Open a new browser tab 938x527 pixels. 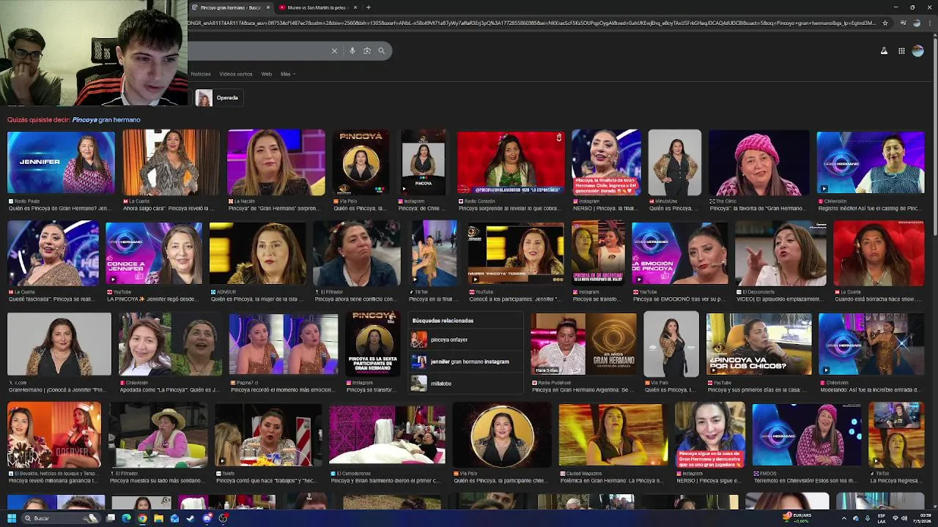[368, 7]
